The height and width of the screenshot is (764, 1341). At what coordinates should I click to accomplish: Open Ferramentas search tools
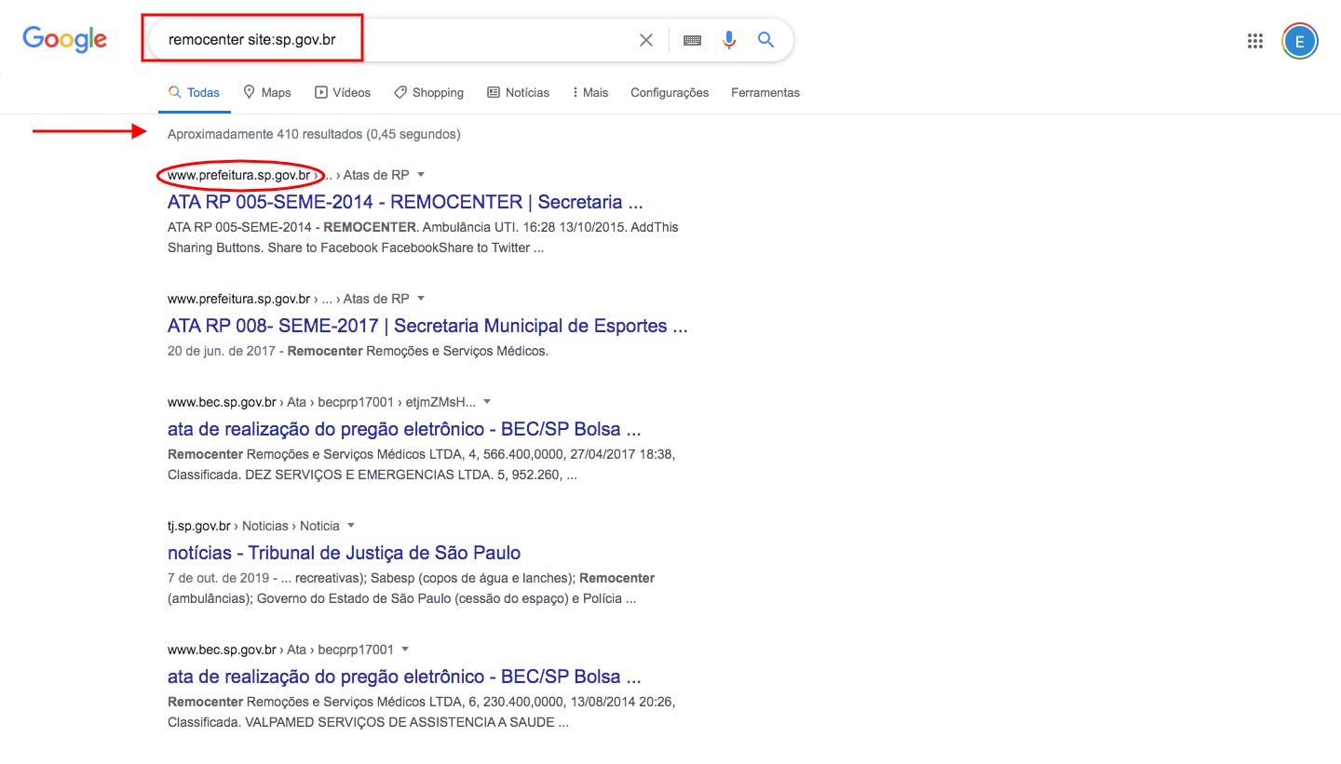pos(765,92)
